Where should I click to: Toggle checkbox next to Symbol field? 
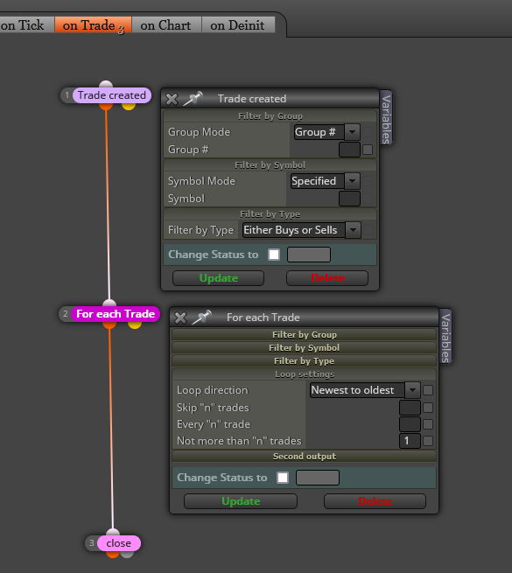point(368,199)
